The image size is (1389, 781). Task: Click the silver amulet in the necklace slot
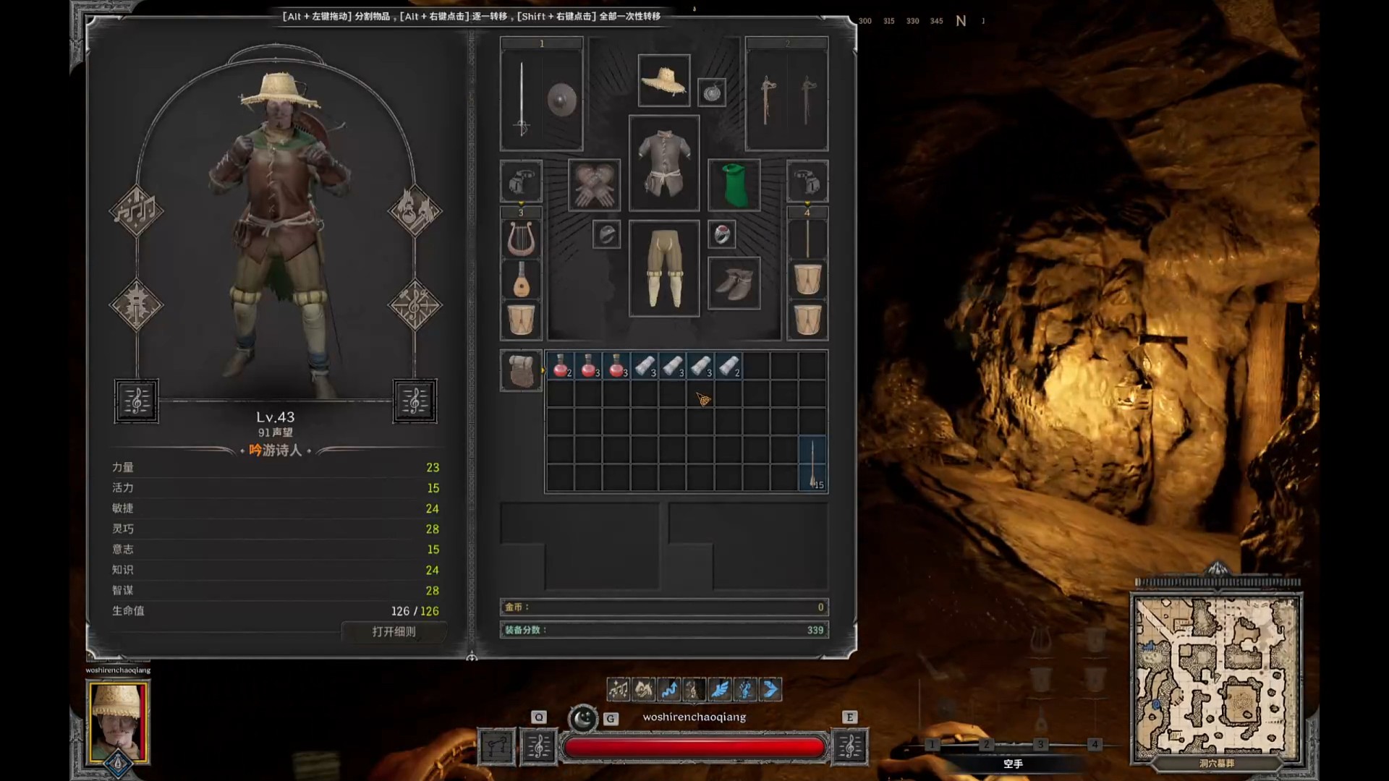(712, 93)
